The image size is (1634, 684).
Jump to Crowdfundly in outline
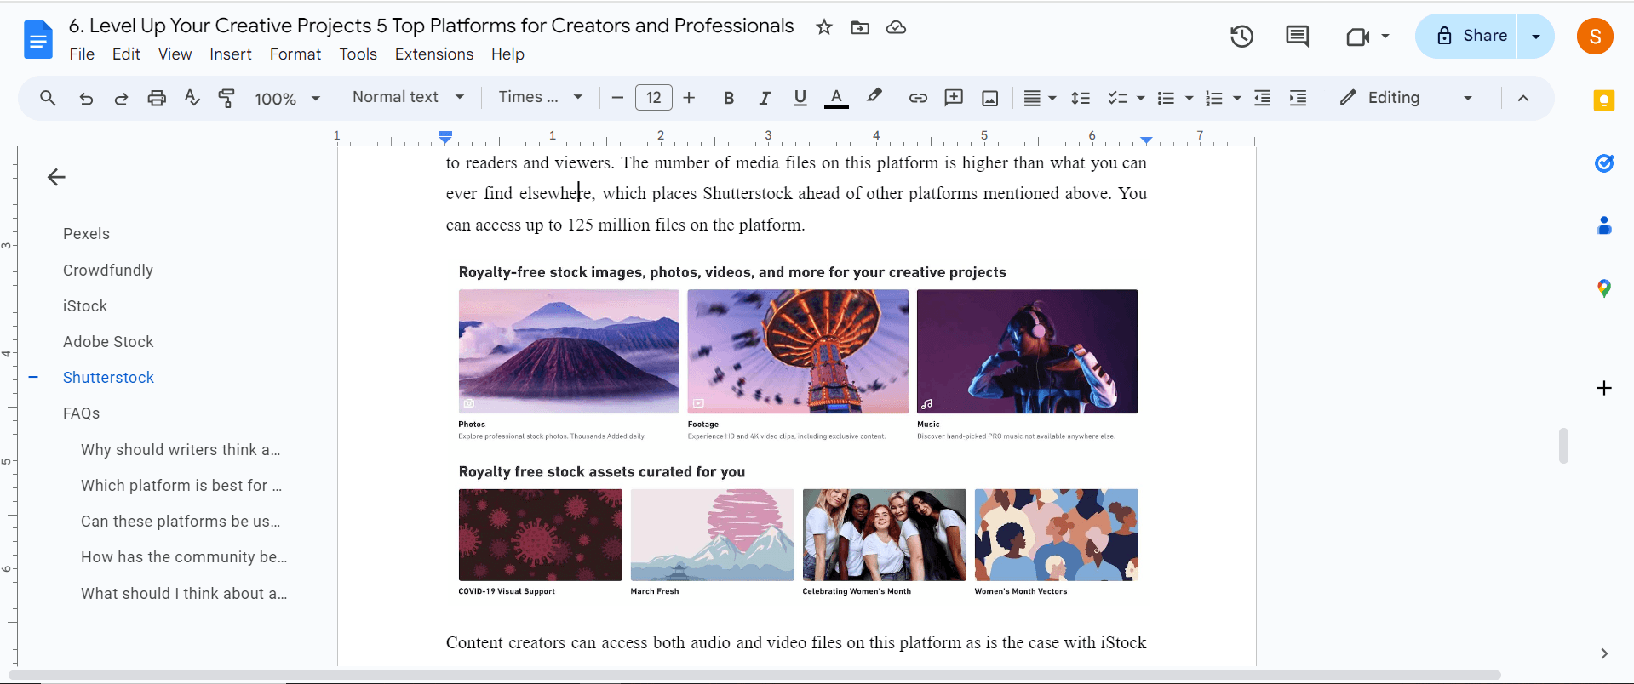coord(108,271)
